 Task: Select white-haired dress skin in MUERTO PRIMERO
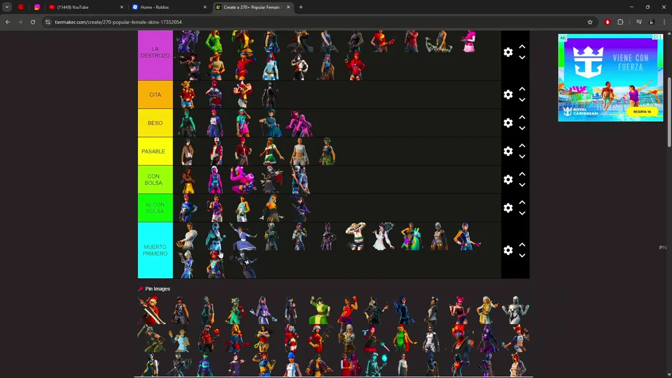point(383,236)
